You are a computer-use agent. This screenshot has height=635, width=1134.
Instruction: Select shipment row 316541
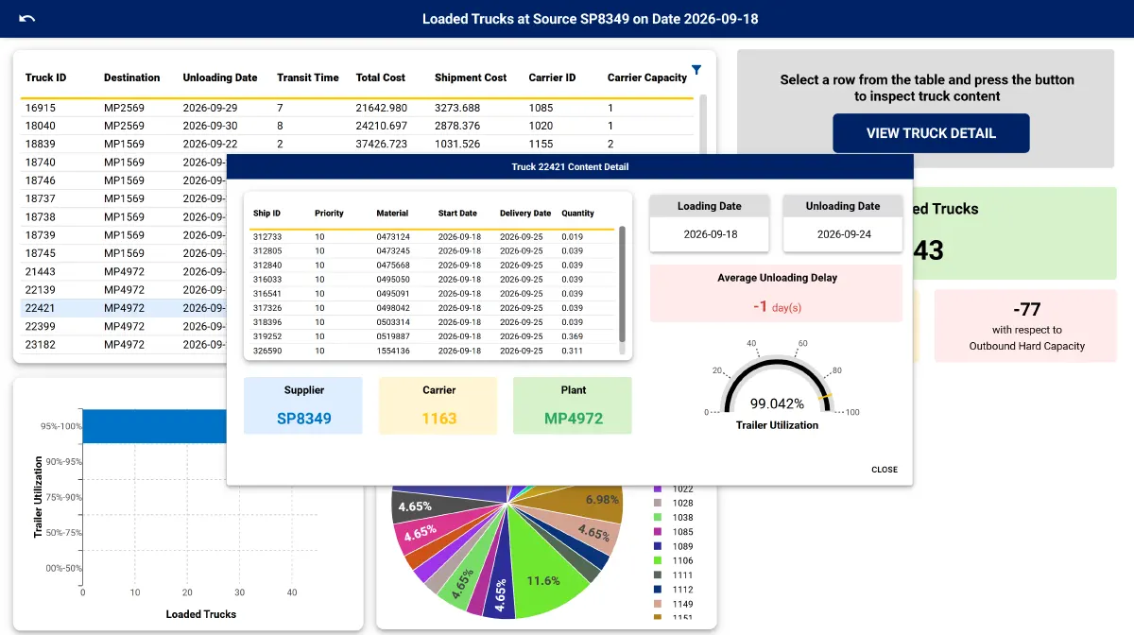[x=433, y=294]
